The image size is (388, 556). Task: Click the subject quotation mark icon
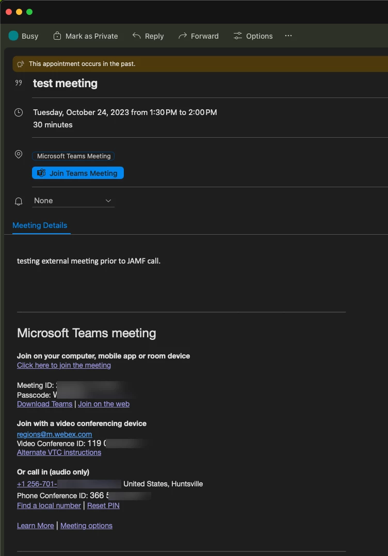point(19,83)
